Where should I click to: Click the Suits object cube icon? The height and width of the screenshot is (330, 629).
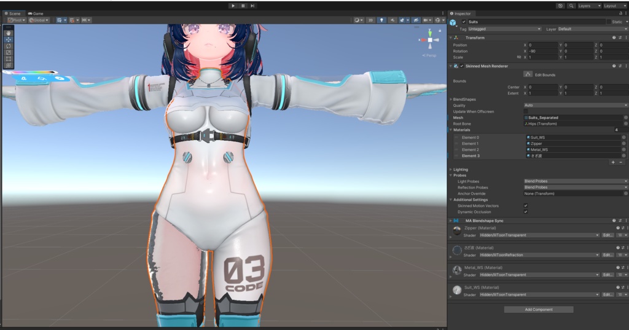pos(453,23)
